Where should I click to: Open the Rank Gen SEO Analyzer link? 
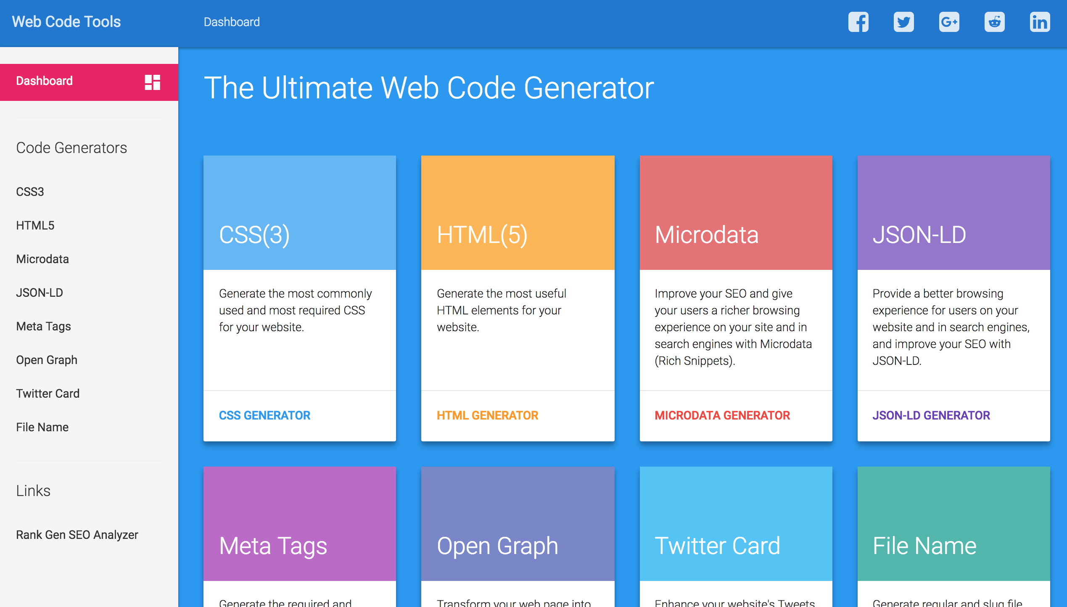tap(77, 535)
